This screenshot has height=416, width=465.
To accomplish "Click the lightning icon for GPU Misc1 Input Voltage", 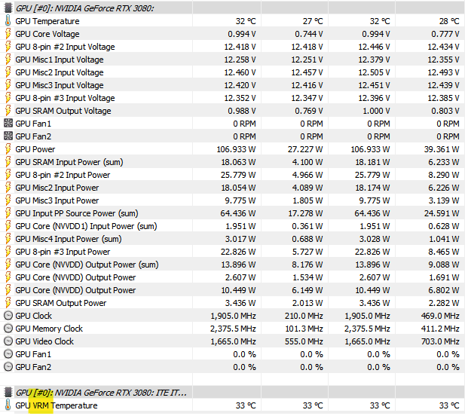I will pos(8,60).
